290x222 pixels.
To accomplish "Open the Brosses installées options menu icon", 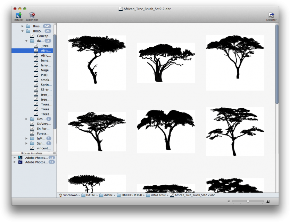I will [54, 153].
